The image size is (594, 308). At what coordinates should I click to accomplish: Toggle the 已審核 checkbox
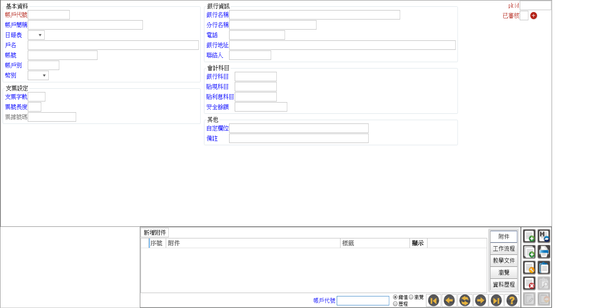(x=524, y=16)
